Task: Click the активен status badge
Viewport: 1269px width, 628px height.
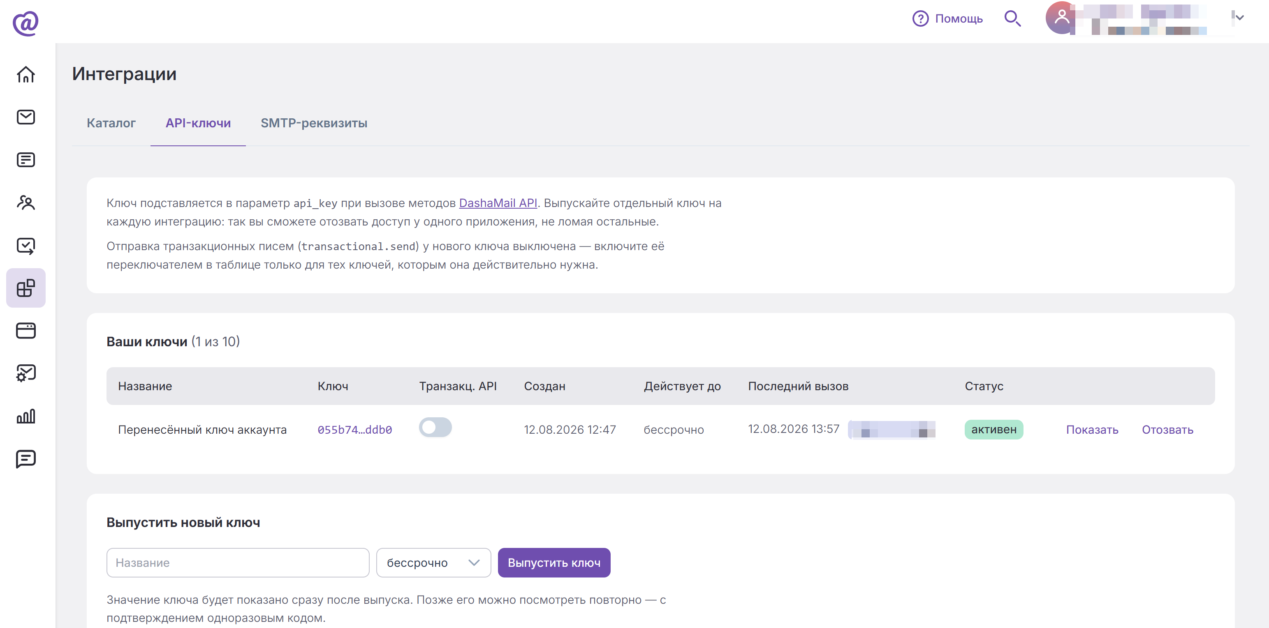Action: 993,430
